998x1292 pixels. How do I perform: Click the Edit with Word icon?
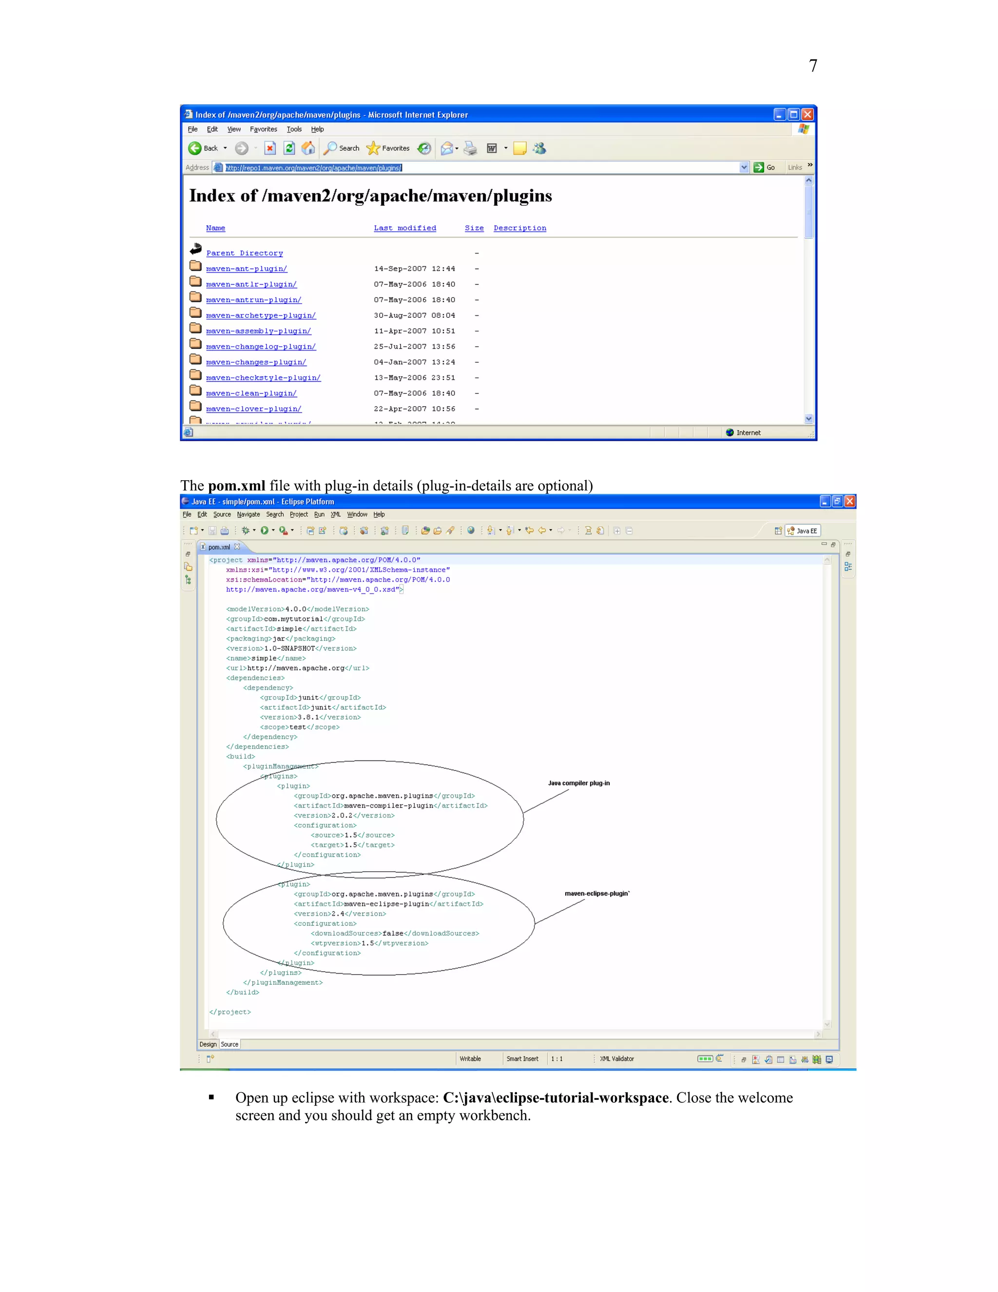492,148
